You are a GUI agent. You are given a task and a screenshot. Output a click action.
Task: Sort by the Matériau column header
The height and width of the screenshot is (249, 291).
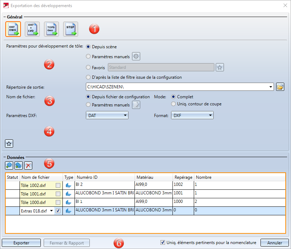[153, 177]
